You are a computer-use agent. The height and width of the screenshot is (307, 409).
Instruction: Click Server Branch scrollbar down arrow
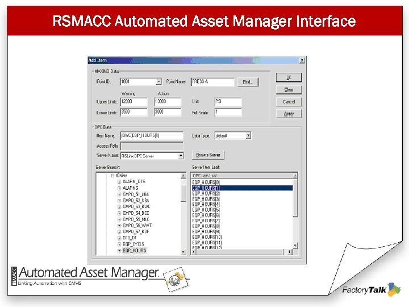pos(183,252)
